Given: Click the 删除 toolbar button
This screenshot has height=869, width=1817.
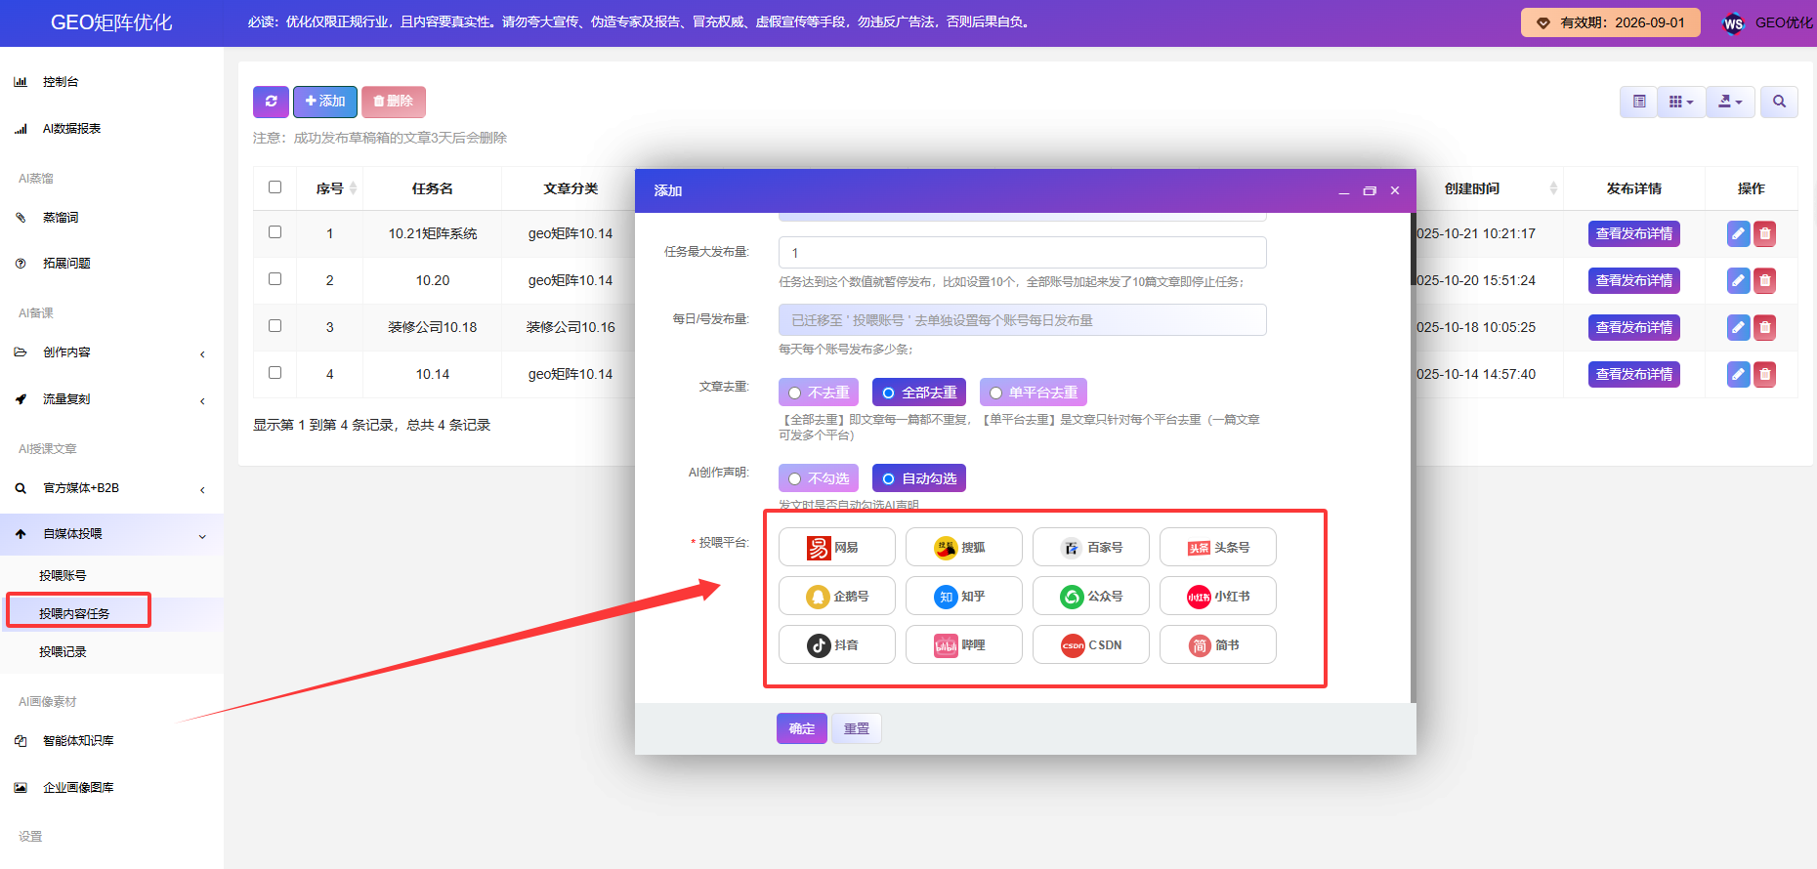Looking at the screenshot, I should [394, 102].
